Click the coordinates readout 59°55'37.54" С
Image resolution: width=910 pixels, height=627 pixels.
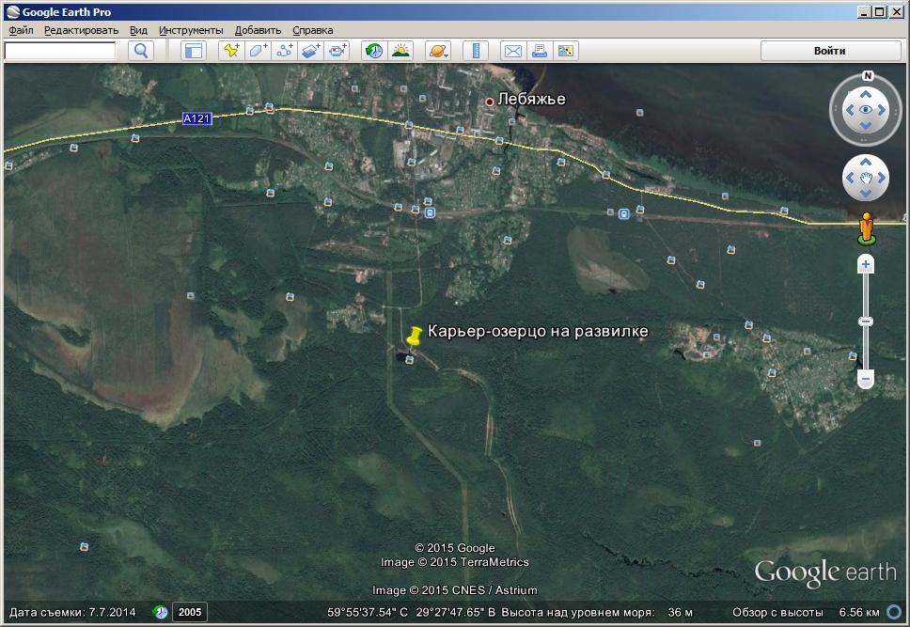[x=368, y=612]
